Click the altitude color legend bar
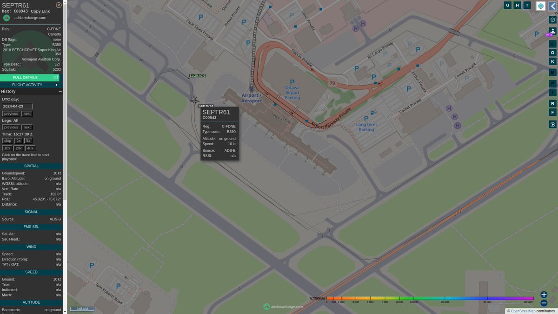The height and width of the screenshot is (314, 558). click(x=430, y=298)
